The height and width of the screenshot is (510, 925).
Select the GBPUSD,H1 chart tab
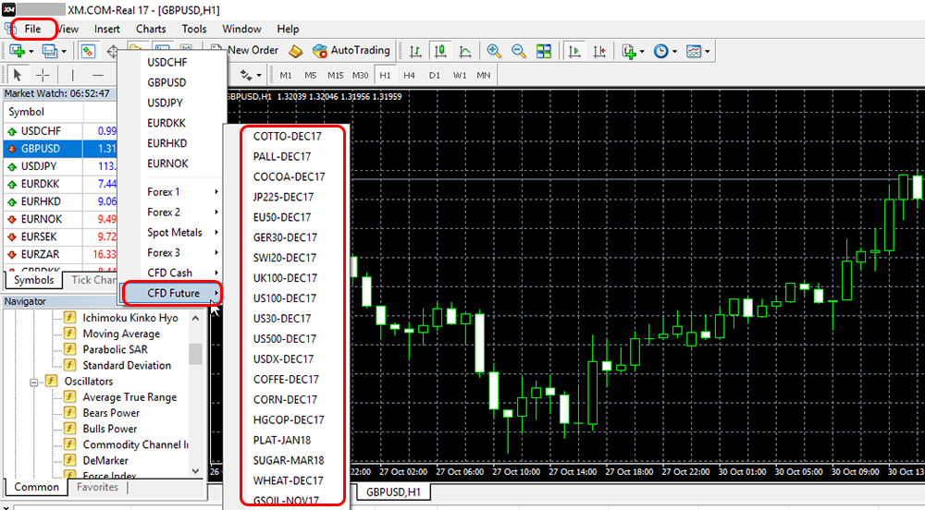point(393,492)
